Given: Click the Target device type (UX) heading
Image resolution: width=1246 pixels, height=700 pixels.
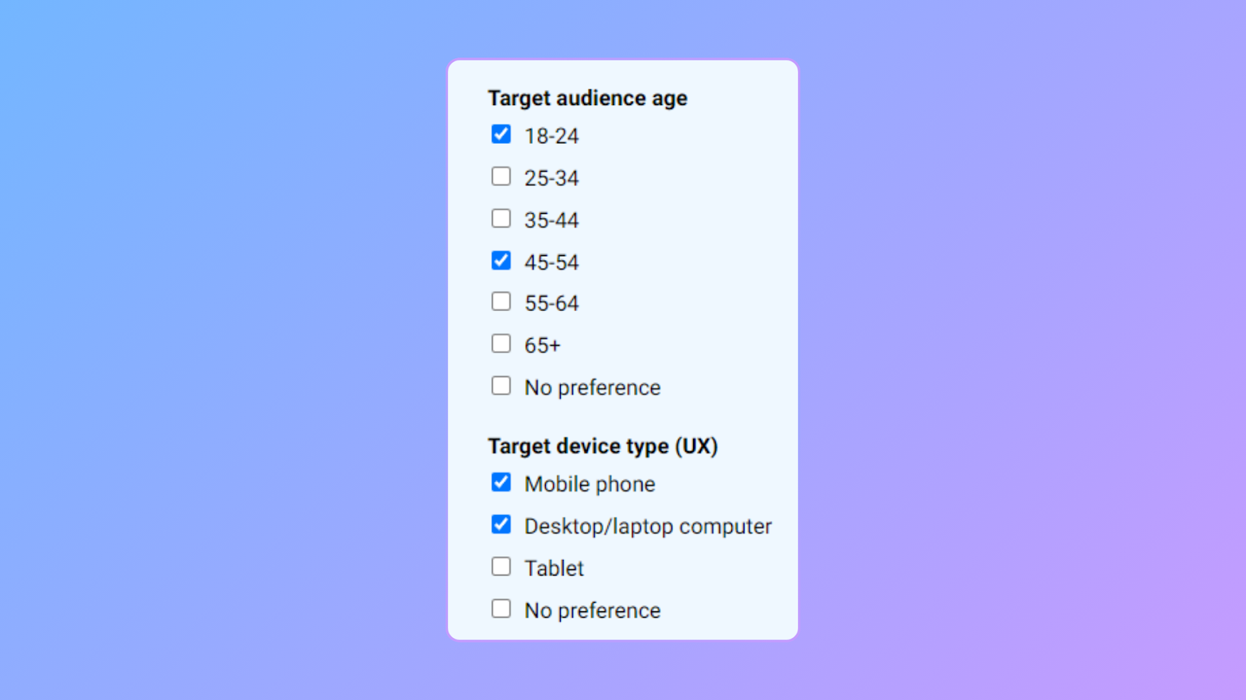Looking at the screenshot, I should coord(603,446).
